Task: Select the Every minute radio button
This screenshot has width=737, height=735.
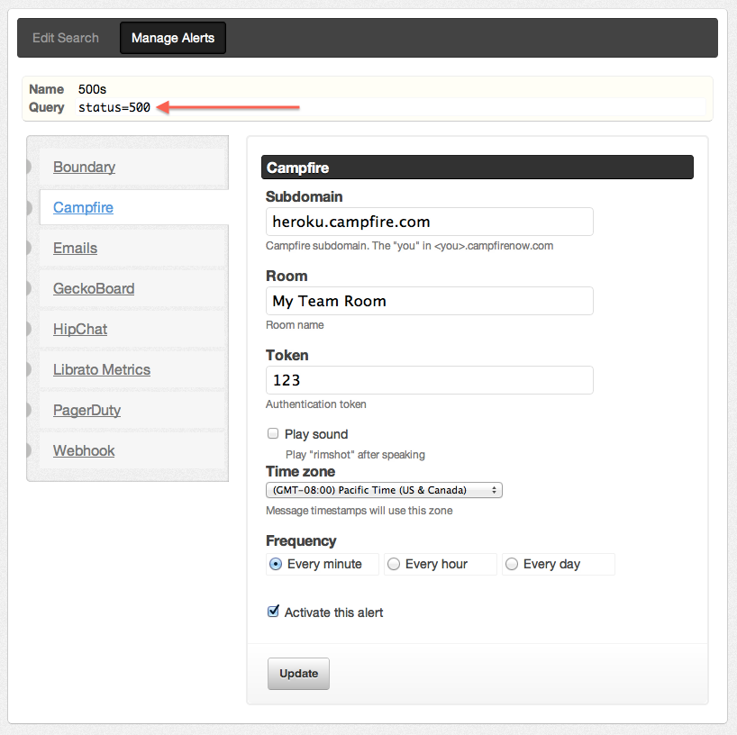Action: 276,564
